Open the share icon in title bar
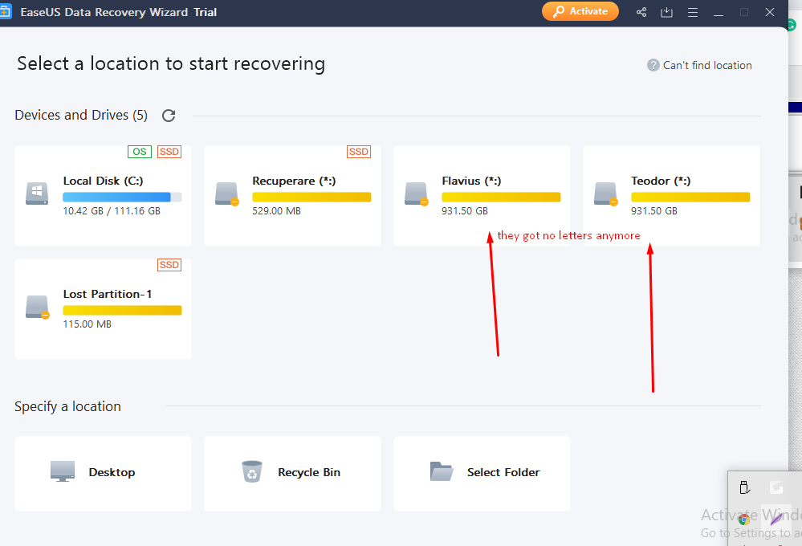The width and height of the screenshot is (802, 546). point(641,12)
